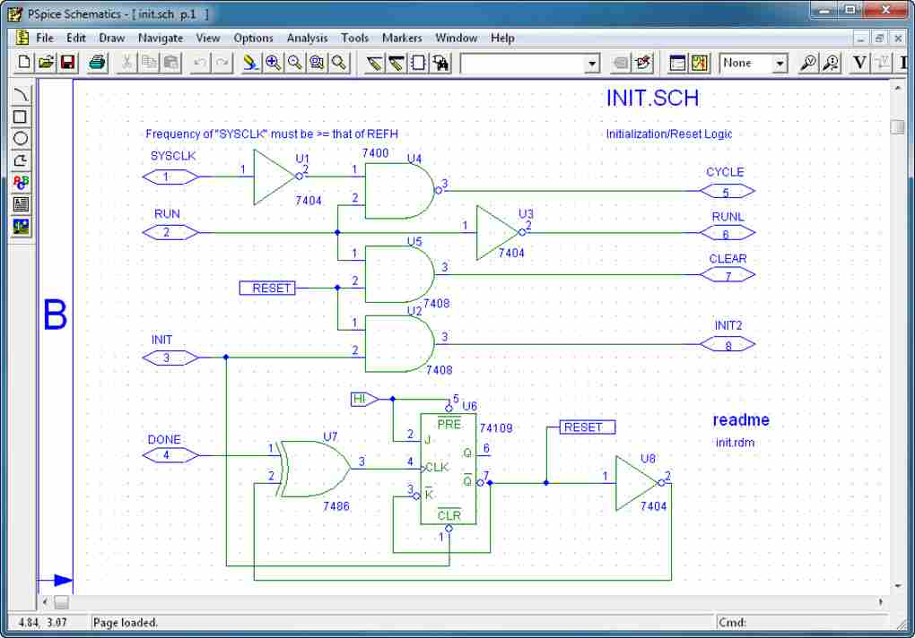Click the PSpice document icon in menu bar
915x638 pixels.
(x=22, y=38)
